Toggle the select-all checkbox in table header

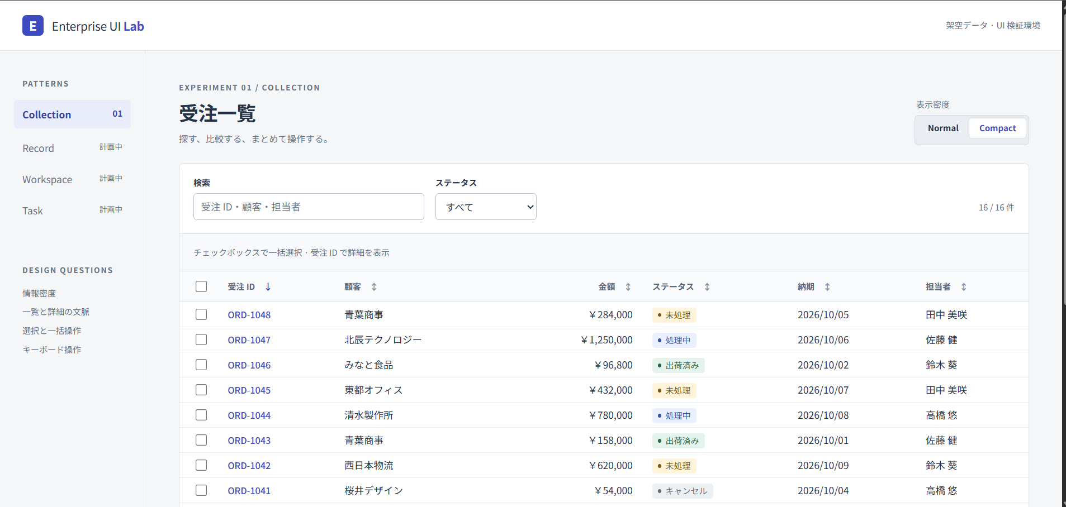[x=201, y=286]
